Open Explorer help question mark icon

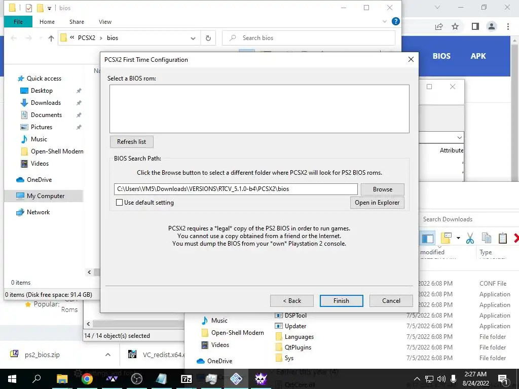point(395,21)
